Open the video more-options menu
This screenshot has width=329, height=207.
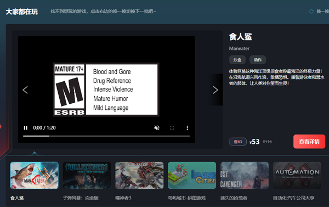pyautogui.click(x=188, y=128)
